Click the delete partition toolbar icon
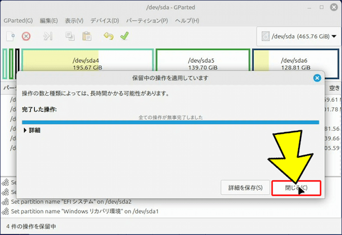Image resolution: width=342 pixels, height=235 pixels. coord(26,36)
